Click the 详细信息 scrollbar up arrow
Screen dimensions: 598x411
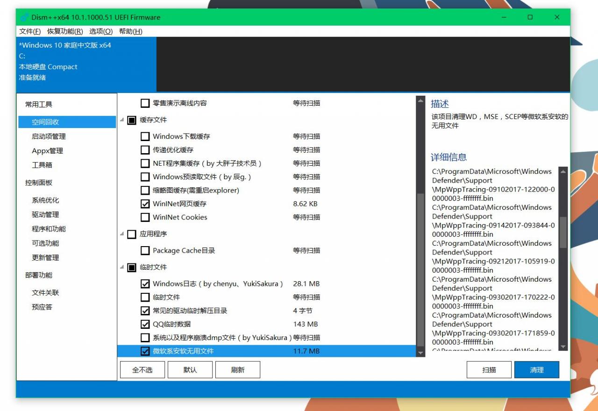pyautogui.click(x=563, y=171)
